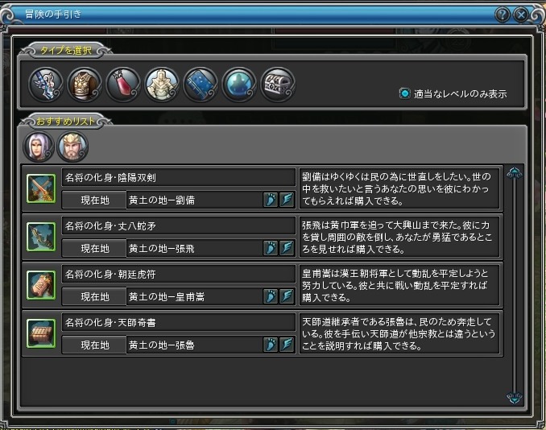Select the treasure chest type icon
Image resolution: width=546 pixels, height=430 pixels.
click(278, 85)
